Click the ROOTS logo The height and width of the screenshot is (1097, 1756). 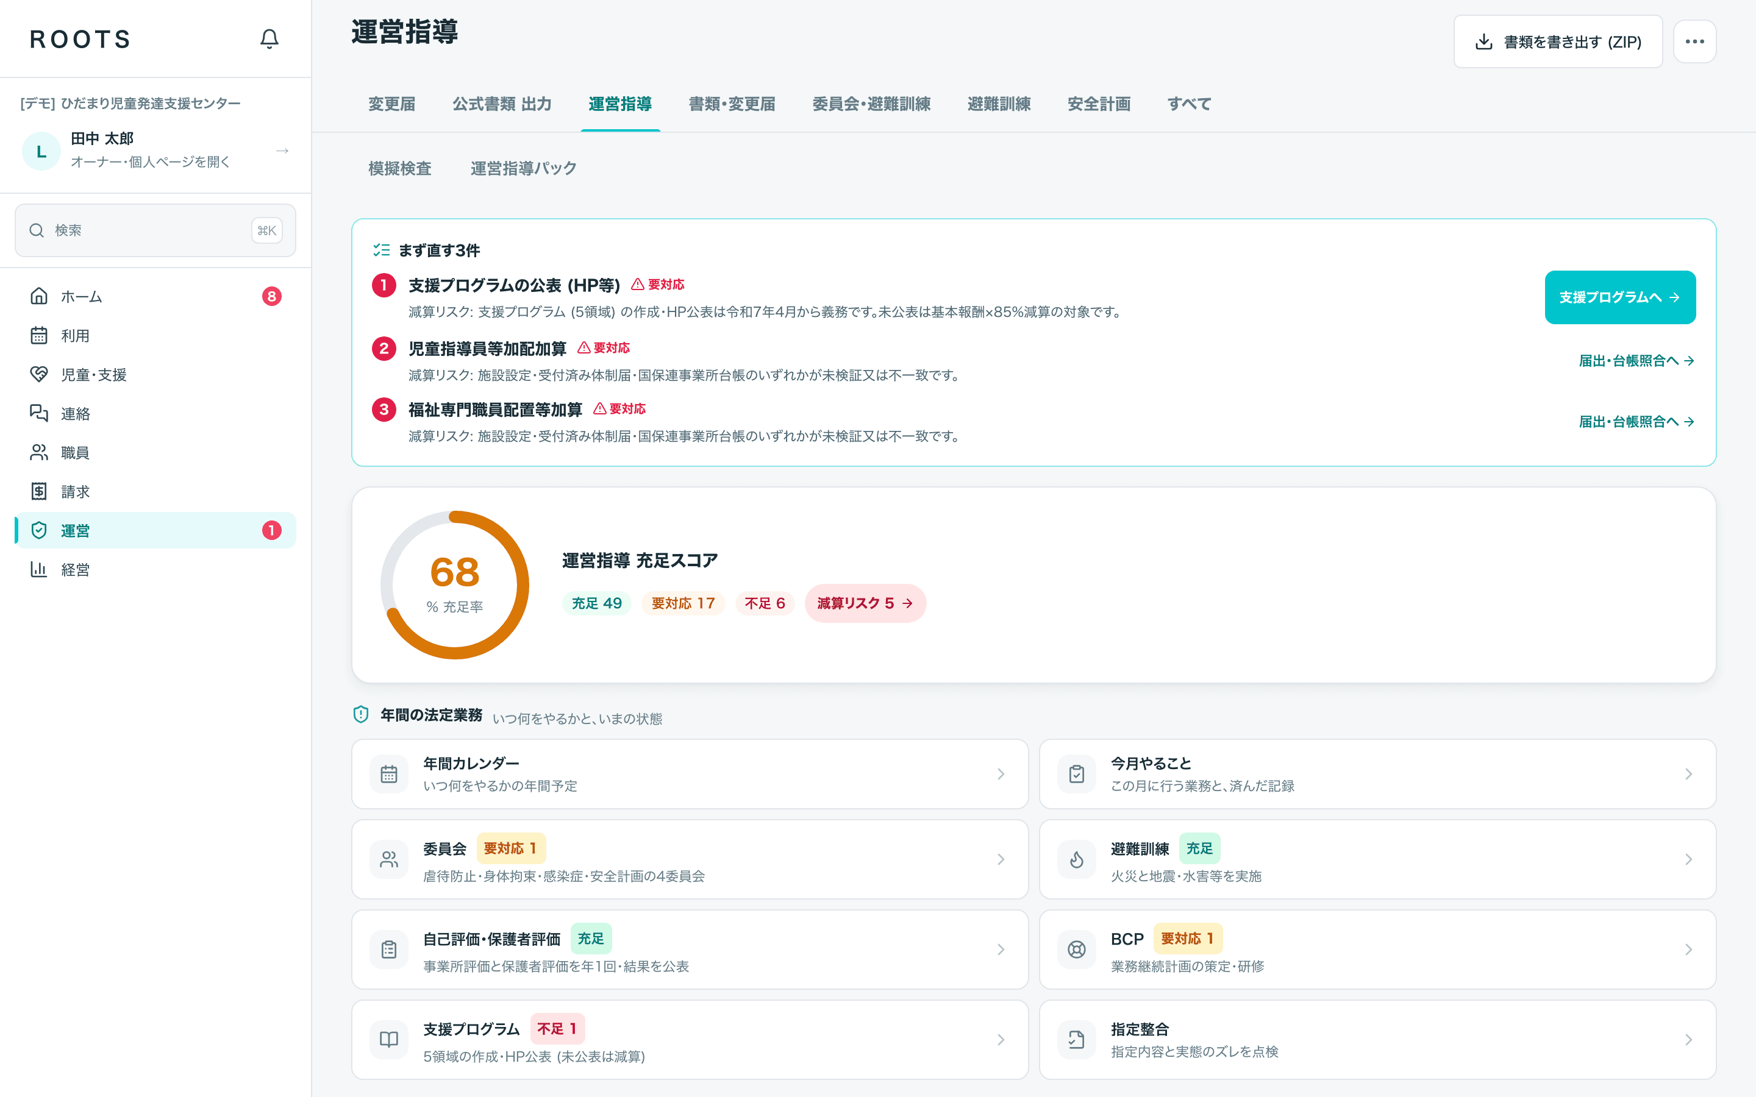[80, 39]
